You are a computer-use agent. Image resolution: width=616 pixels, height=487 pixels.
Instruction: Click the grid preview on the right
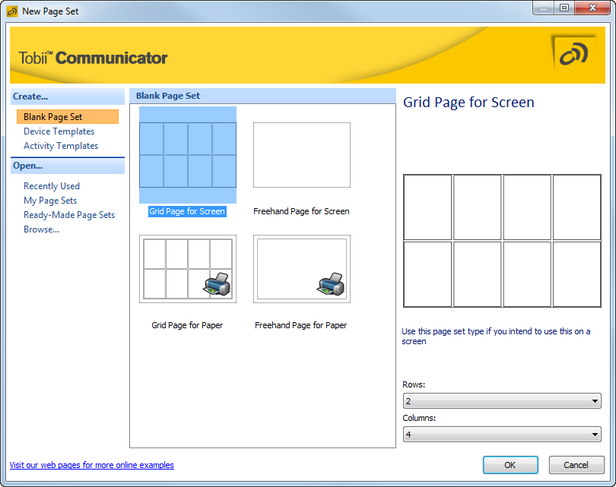click(502, 241)
